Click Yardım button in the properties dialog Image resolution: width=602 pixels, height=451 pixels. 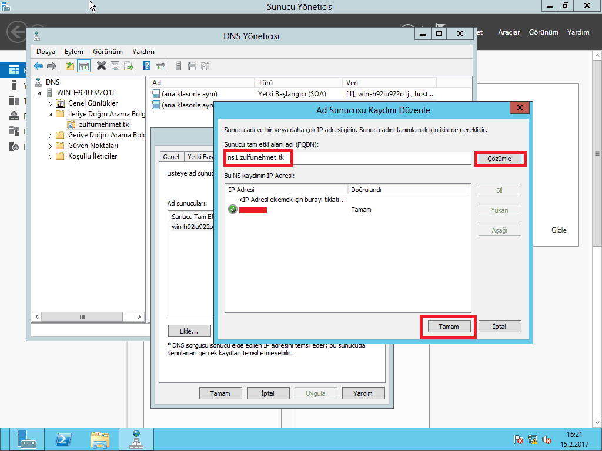pos(363,393)
